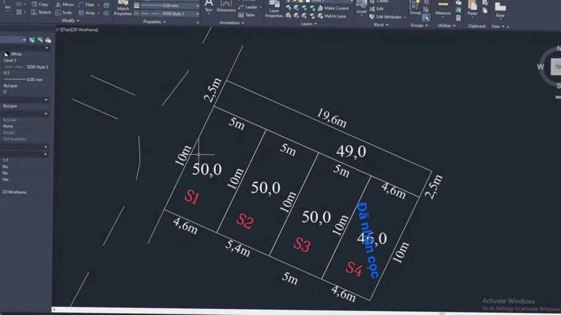The height and width of the screenshot is (315, 561).
Task: Select the red S1 lot label
Action: coord(192,197)
